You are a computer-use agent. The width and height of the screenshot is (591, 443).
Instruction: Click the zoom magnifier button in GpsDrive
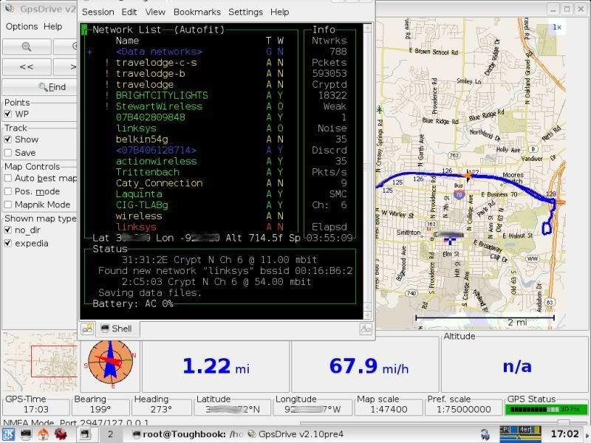26,47
